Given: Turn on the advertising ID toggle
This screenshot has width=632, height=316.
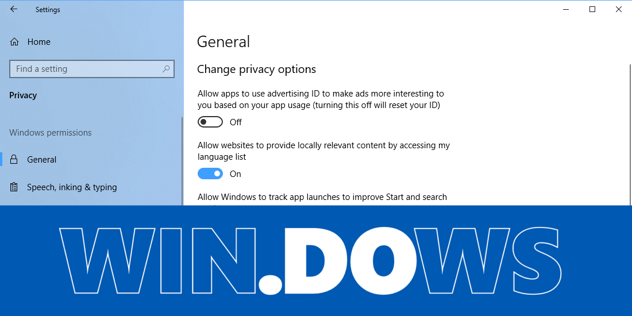Looking at the screenshot, I should point(210,122).
